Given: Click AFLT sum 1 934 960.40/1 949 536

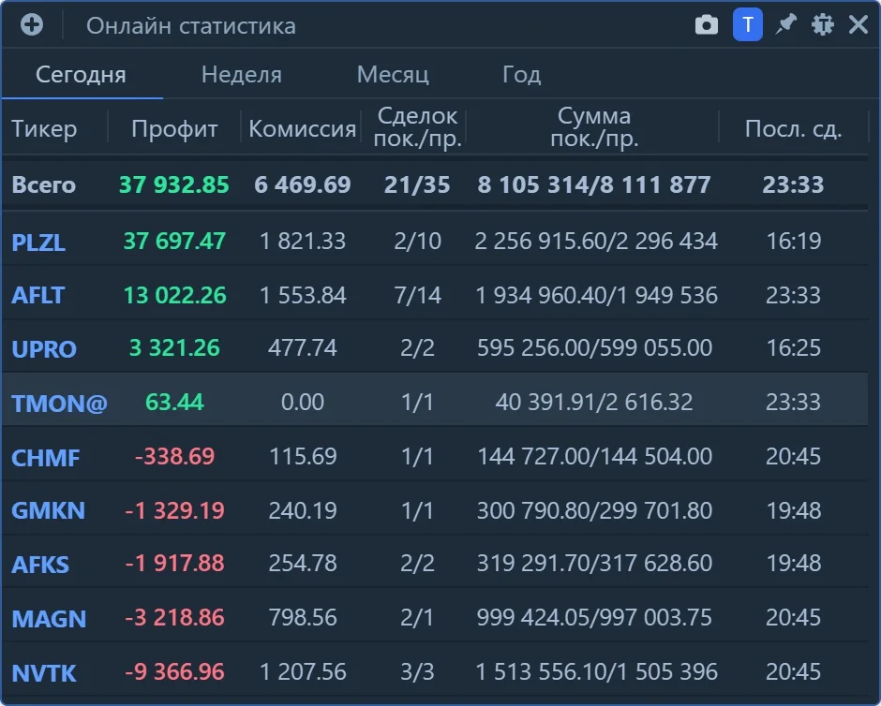Looking at the screenshot, I should (x=596, y=295).
